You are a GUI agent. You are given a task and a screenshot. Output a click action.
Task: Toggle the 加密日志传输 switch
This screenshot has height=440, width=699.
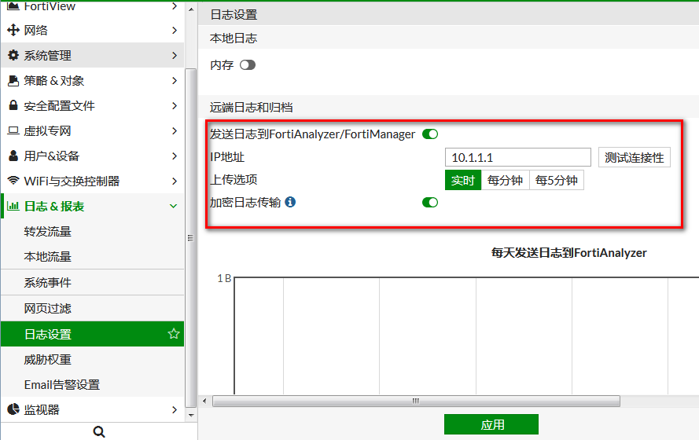(430, 202)
